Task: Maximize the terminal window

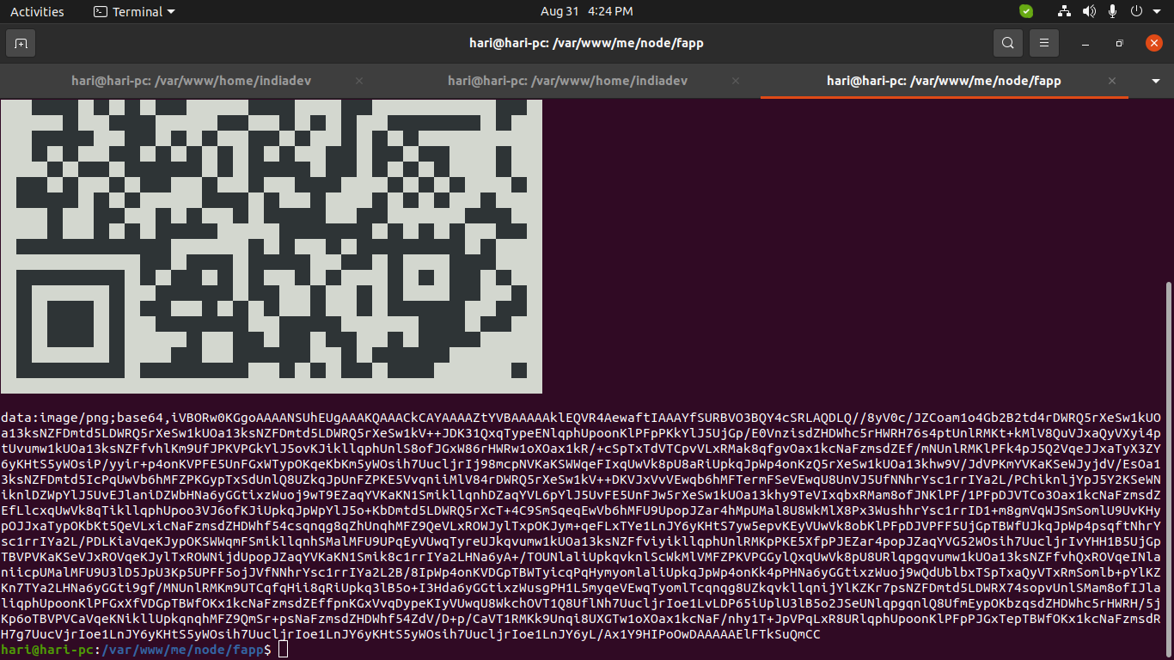Action: 1119,43
